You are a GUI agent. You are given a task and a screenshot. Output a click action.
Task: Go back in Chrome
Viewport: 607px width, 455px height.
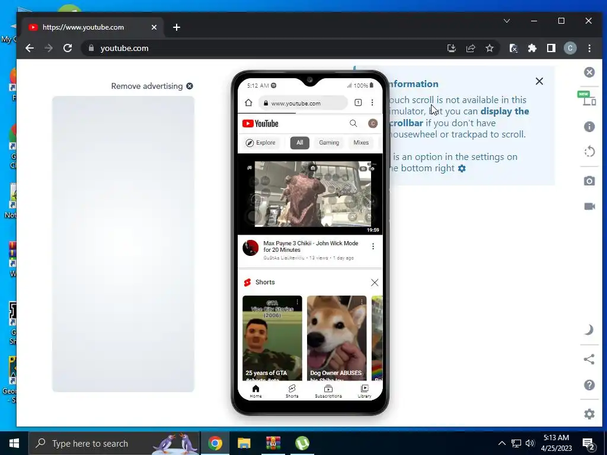[x=30, y=48]
